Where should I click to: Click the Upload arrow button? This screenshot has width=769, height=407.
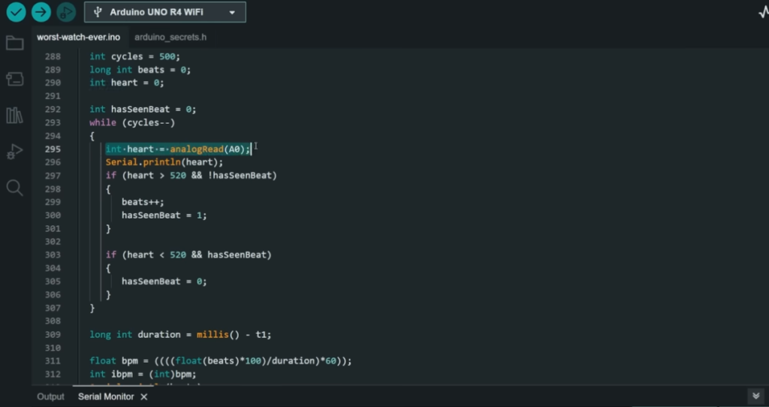[41, 12]
